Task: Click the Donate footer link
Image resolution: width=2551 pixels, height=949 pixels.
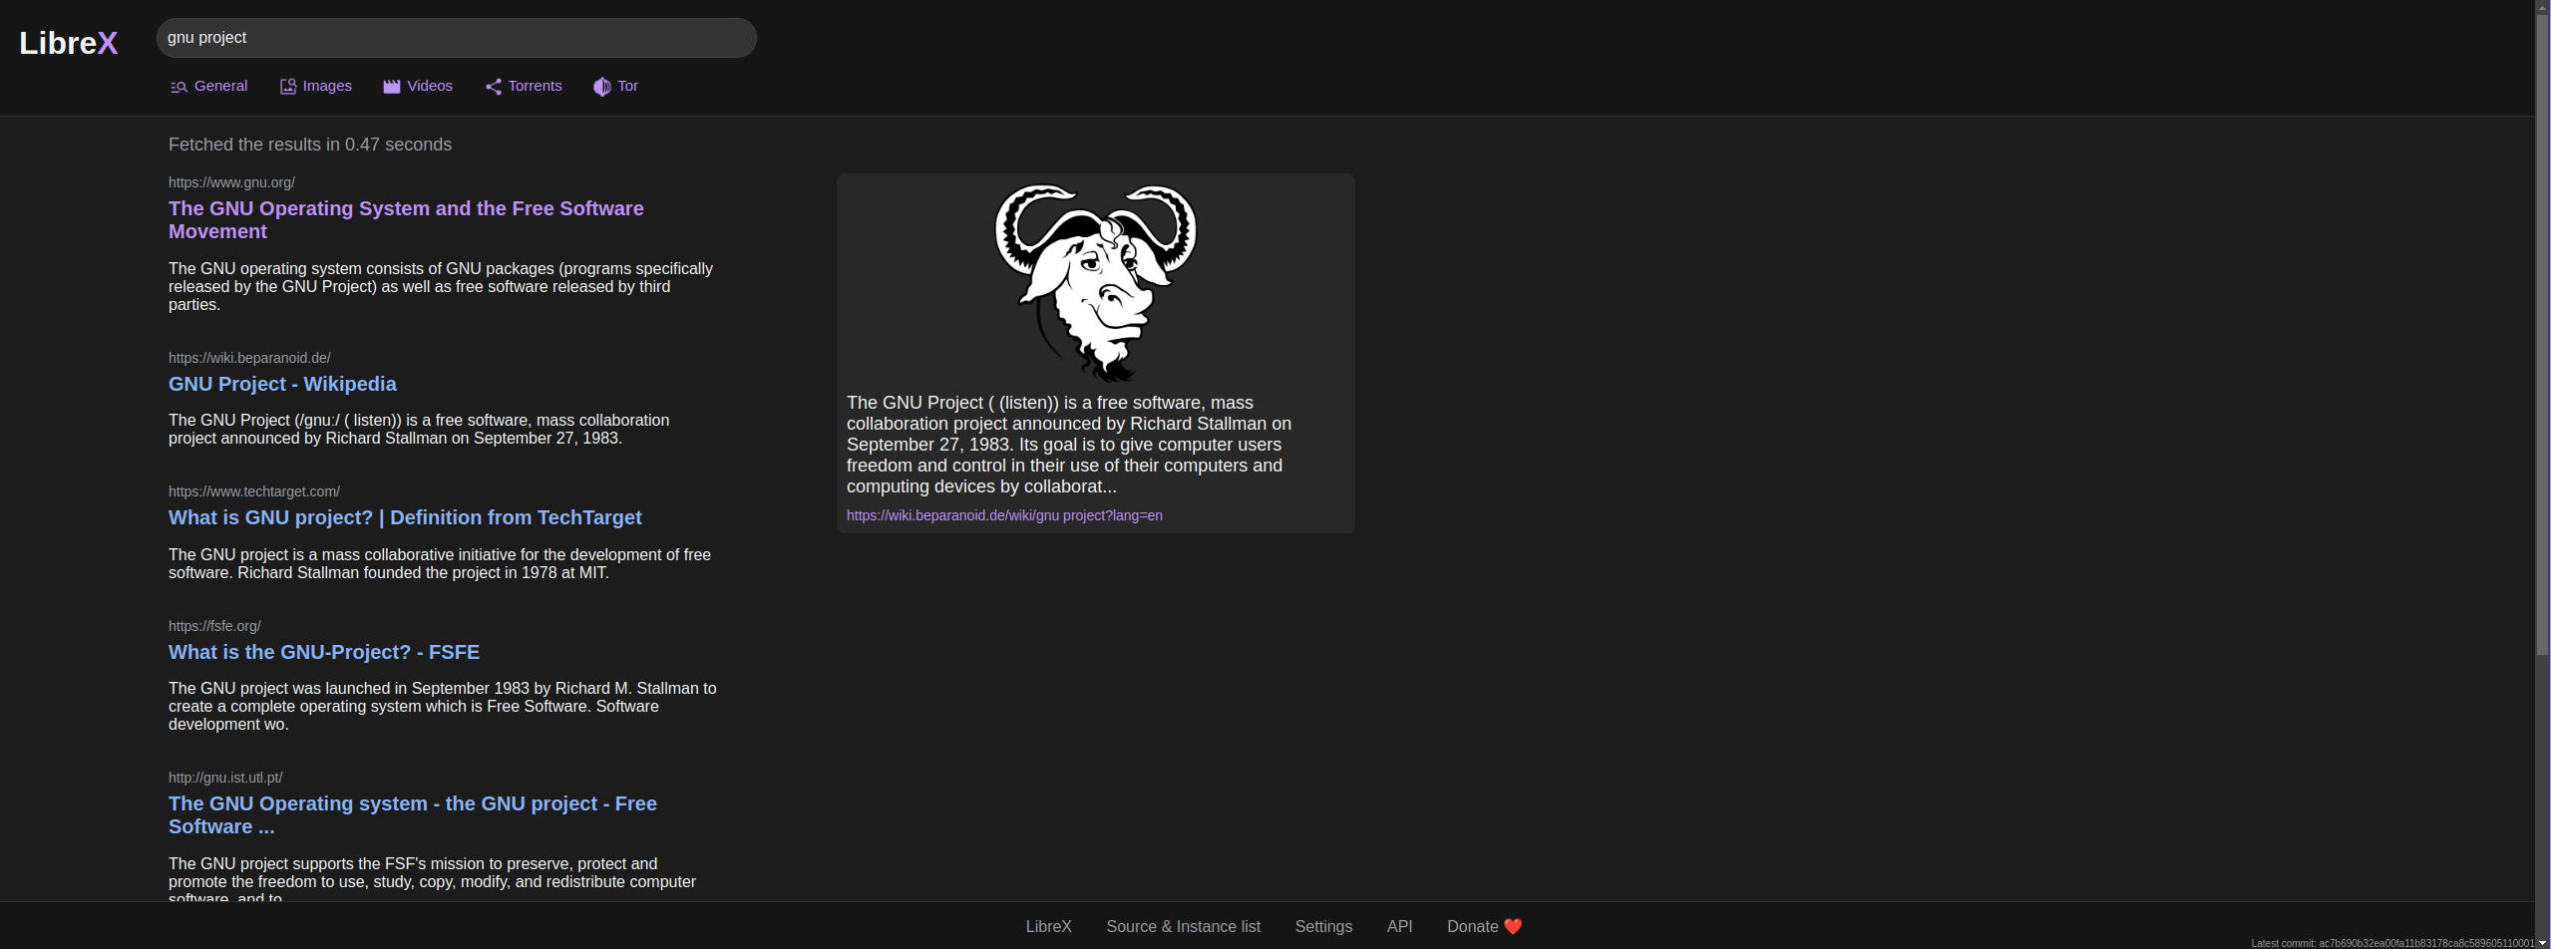Action: click(x=1484, y=926)
